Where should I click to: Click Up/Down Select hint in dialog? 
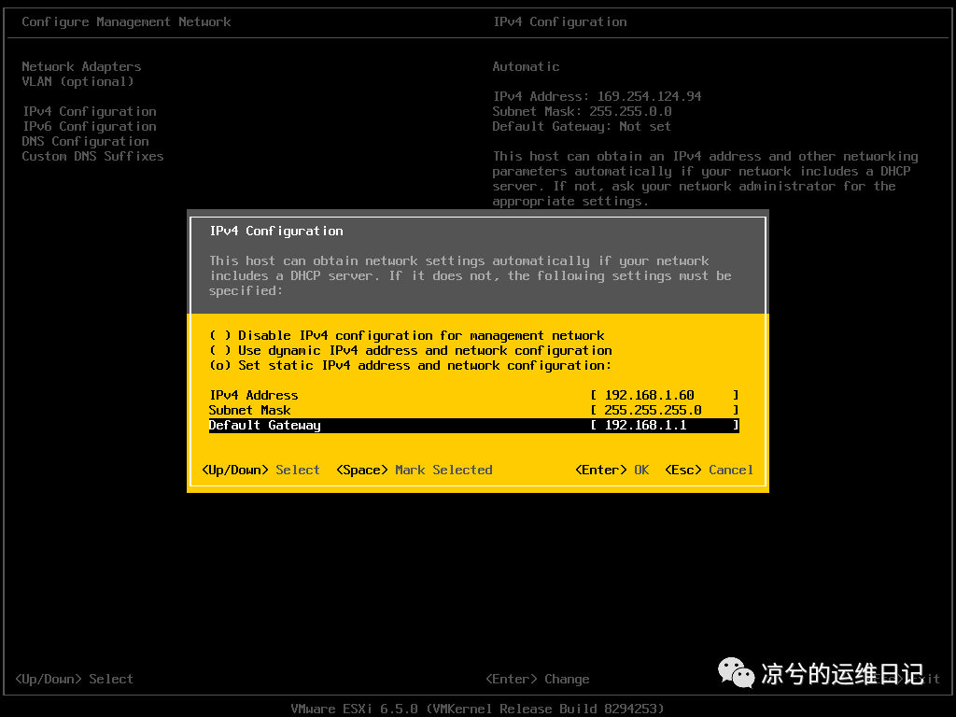pos(261,471)
